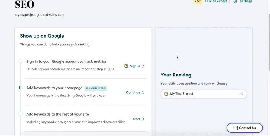Screen dimensions: 270x136
Task: Click the step circle for rest-of-site keywords
Action: pyautogui.click(x=20, y=114)
